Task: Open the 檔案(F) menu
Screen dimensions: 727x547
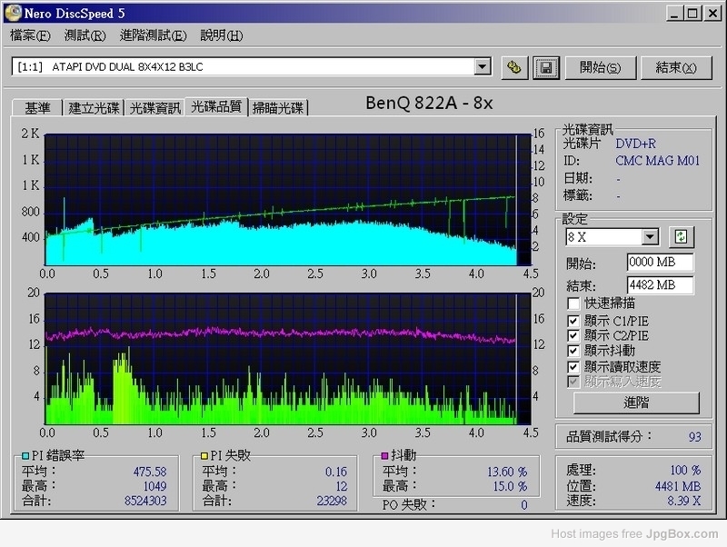Action: (30, 35)
